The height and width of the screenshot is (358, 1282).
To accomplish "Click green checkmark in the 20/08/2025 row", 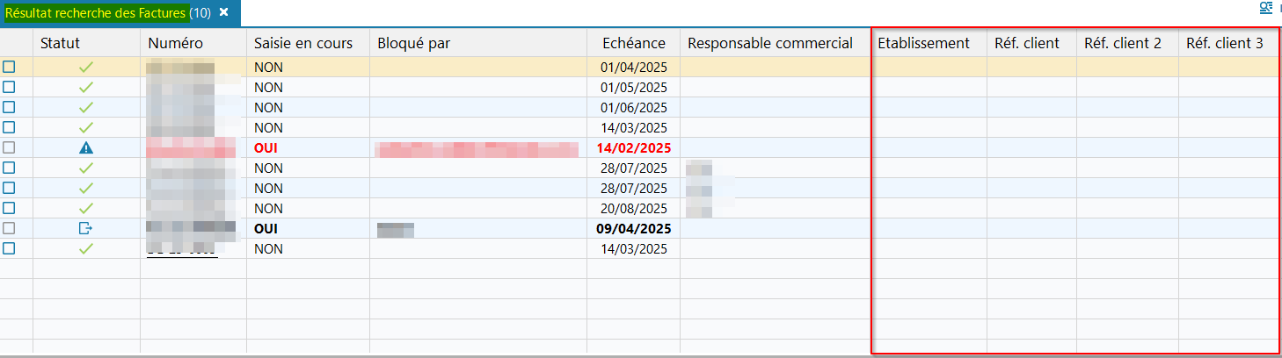I will coord(86,209).
